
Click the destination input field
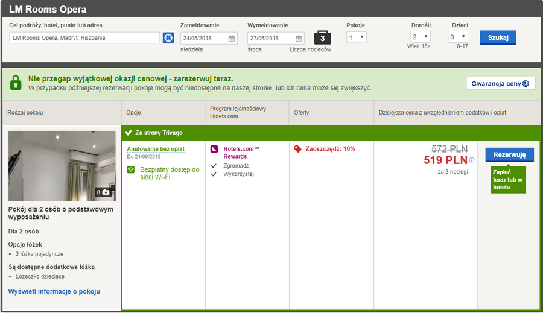84,38
